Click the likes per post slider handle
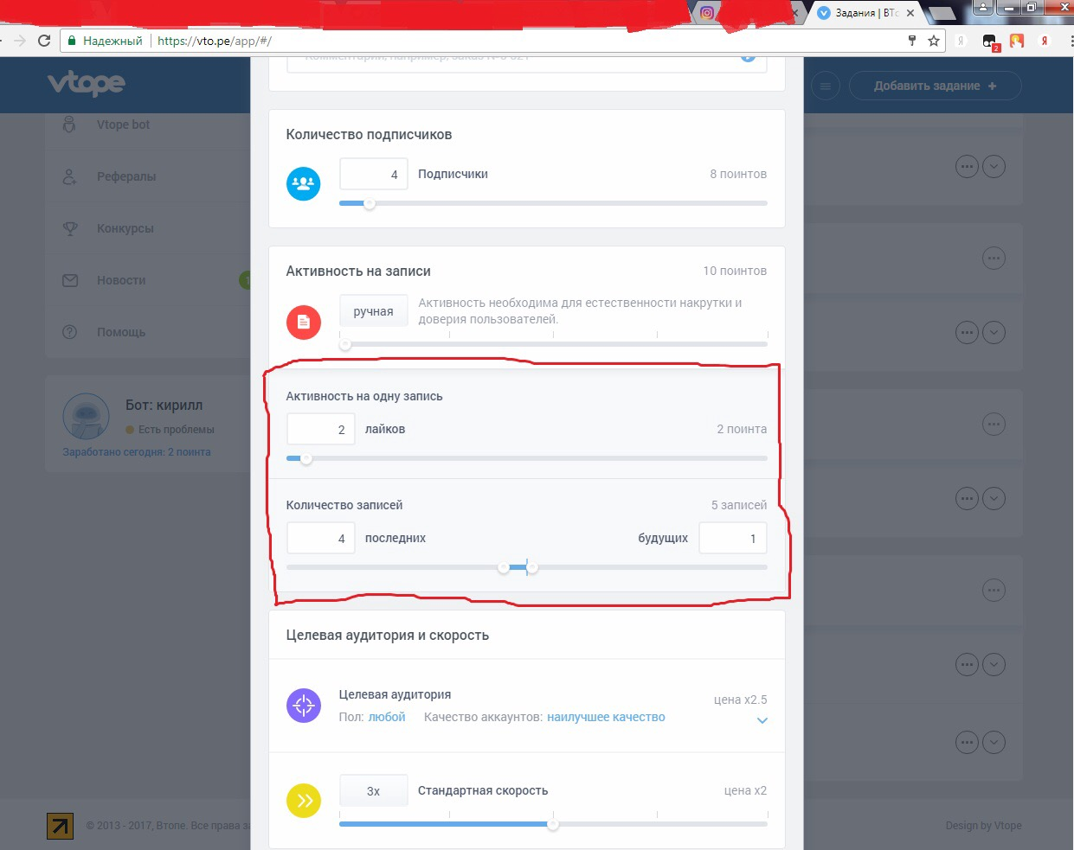 (305, 458)
